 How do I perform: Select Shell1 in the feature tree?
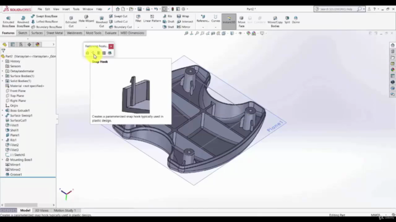pyautogui.click(x=12, y=130)
